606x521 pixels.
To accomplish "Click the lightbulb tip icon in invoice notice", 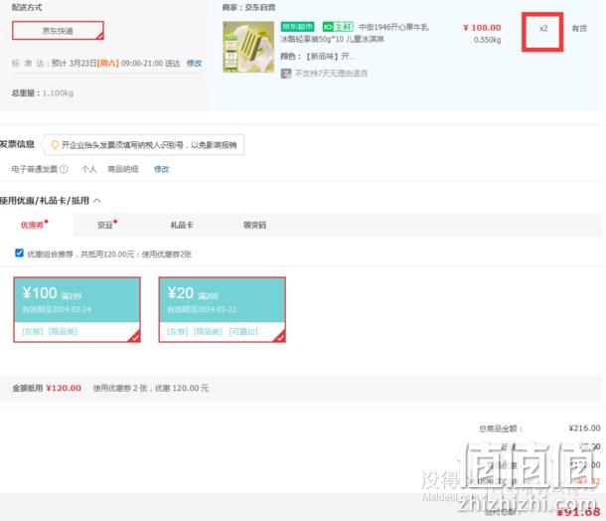I will [55, 145].
